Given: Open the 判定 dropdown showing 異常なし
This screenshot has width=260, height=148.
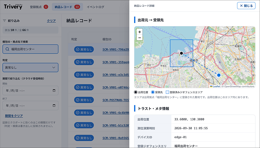Looking at the screenshot, I should click(30, 68).
